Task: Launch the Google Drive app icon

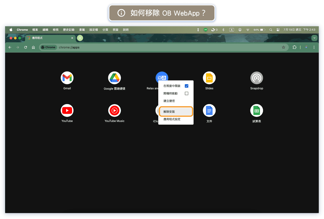Action: point(114,78)
